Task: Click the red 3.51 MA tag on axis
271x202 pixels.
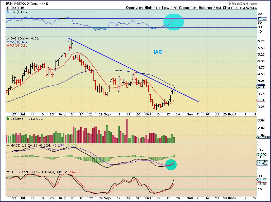Action: tap(261, 100)
